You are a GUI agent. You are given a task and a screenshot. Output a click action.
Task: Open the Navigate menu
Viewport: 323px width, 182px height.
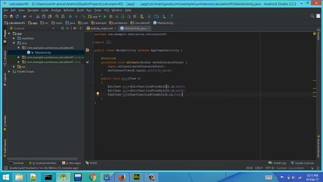pyautogui.click(x=33, y=10)
